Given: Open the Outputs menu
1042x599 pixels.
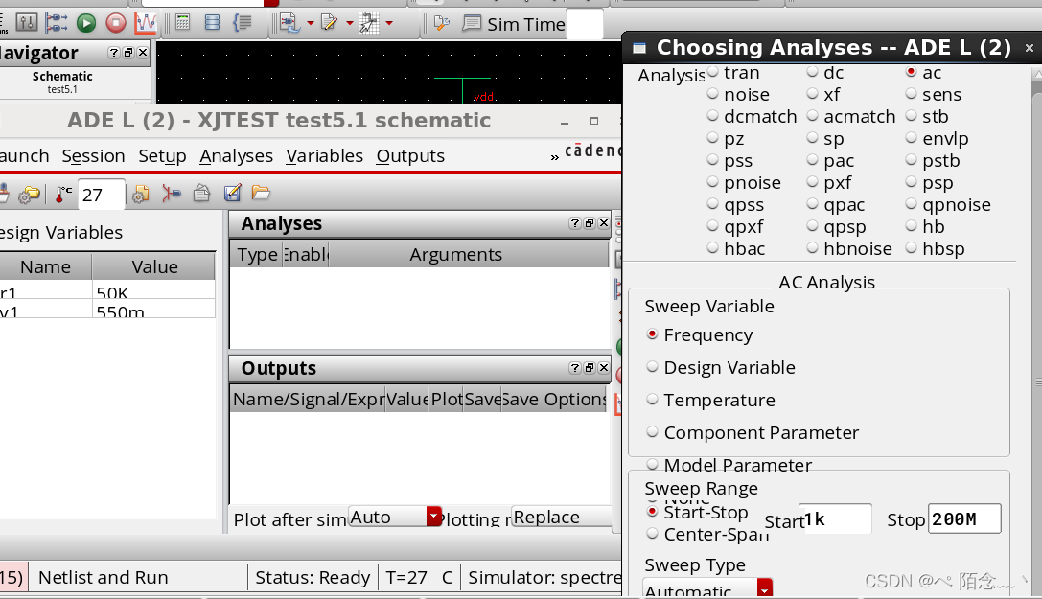Looking at the screenshot, I should tap(410, 156).
